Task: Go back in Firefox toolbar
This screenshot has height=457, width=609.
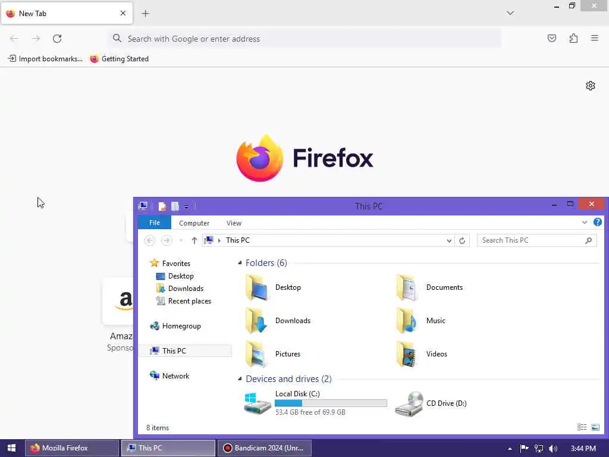Action: [14, 39]
